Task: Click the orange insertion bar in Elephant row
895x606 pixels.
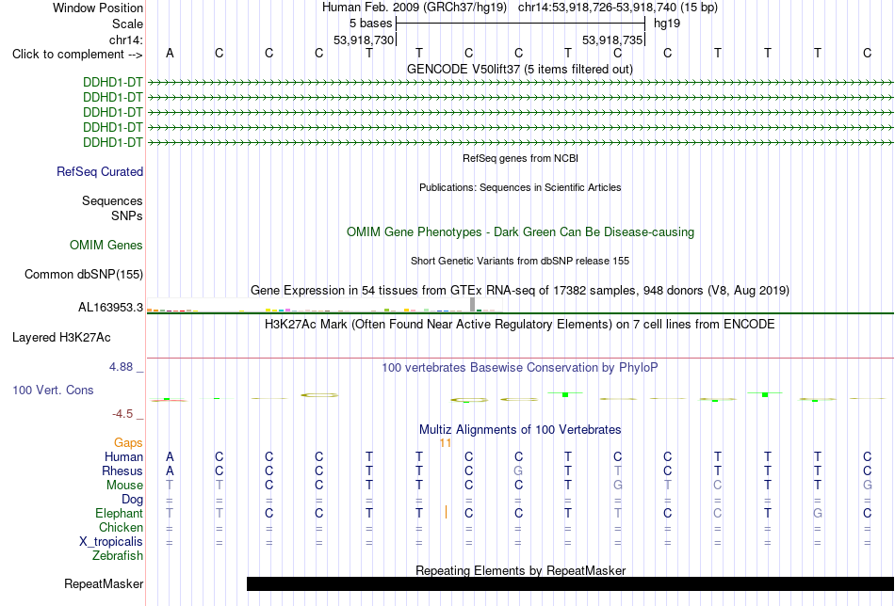Action: (x=446, y=512)
